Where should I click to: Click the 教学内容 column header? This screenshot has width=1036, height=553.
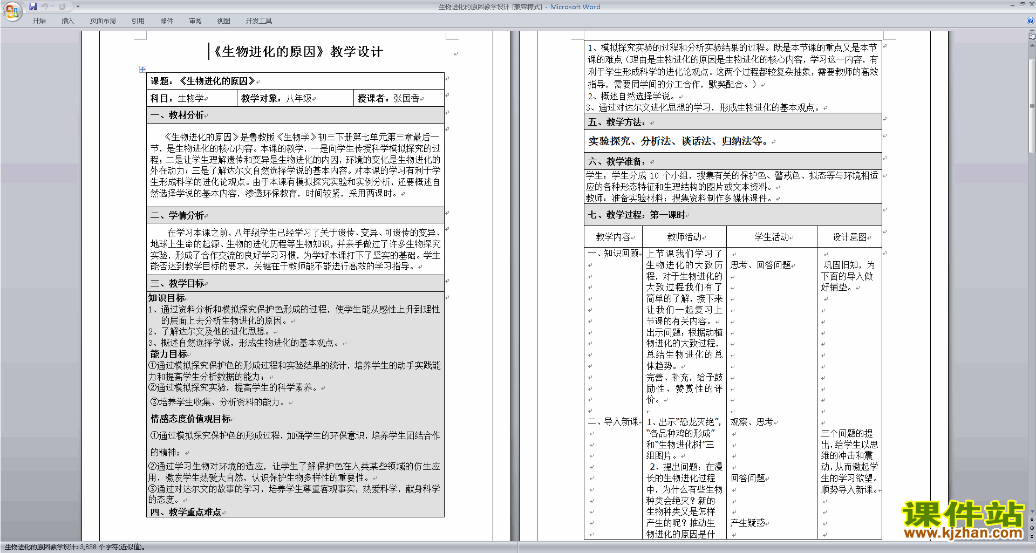613,237
